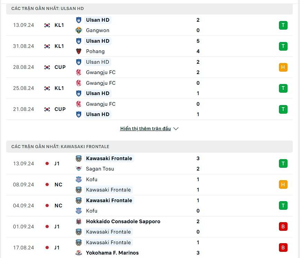Select Kawasaki Frontale recent matches header
This screenshot has height=258, width=300.
coord(60,147)
